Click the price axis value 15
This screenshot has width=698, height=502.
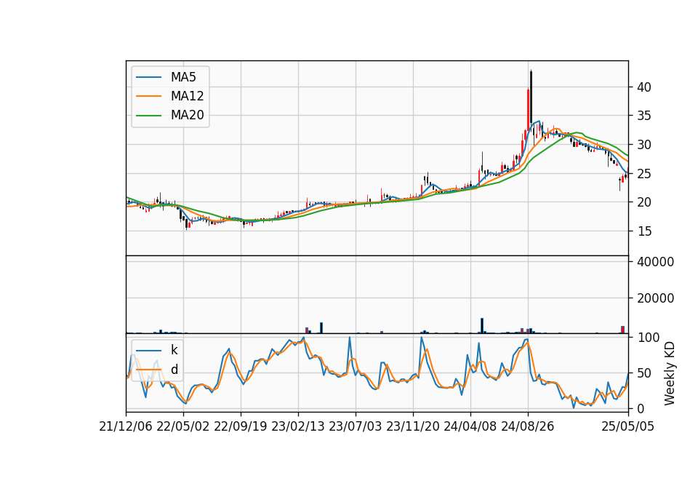pos(643,231)
